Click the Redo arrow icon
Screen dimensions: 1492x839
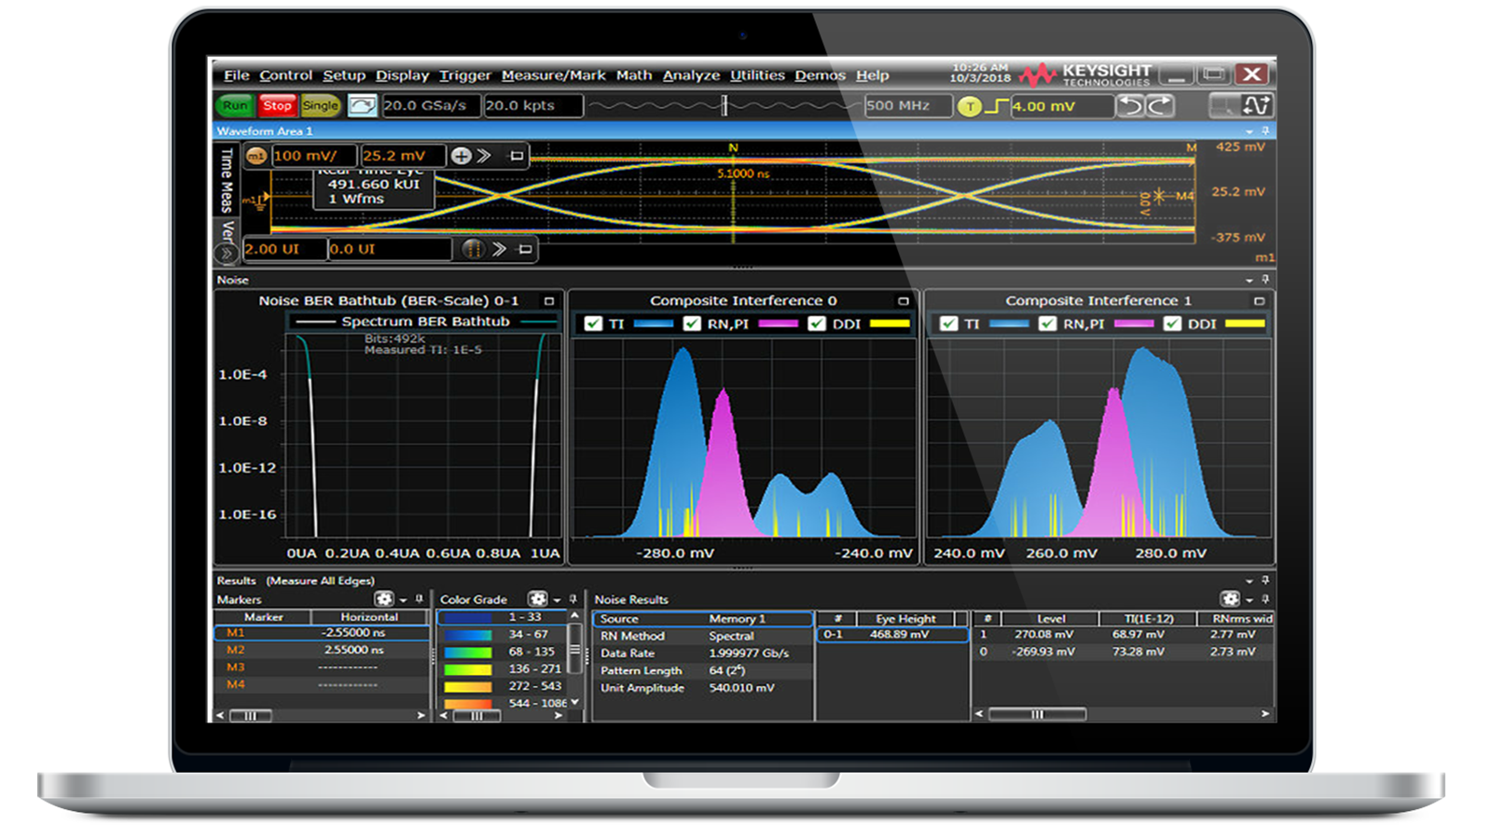pyautogui.click(x=1160, y=106)
